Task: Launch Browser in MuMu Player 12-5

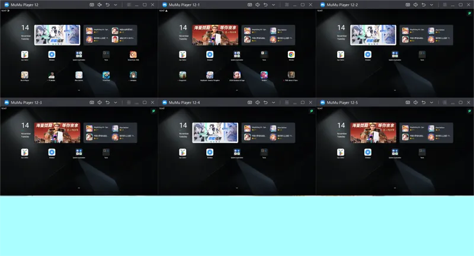Action: point(368,153)
